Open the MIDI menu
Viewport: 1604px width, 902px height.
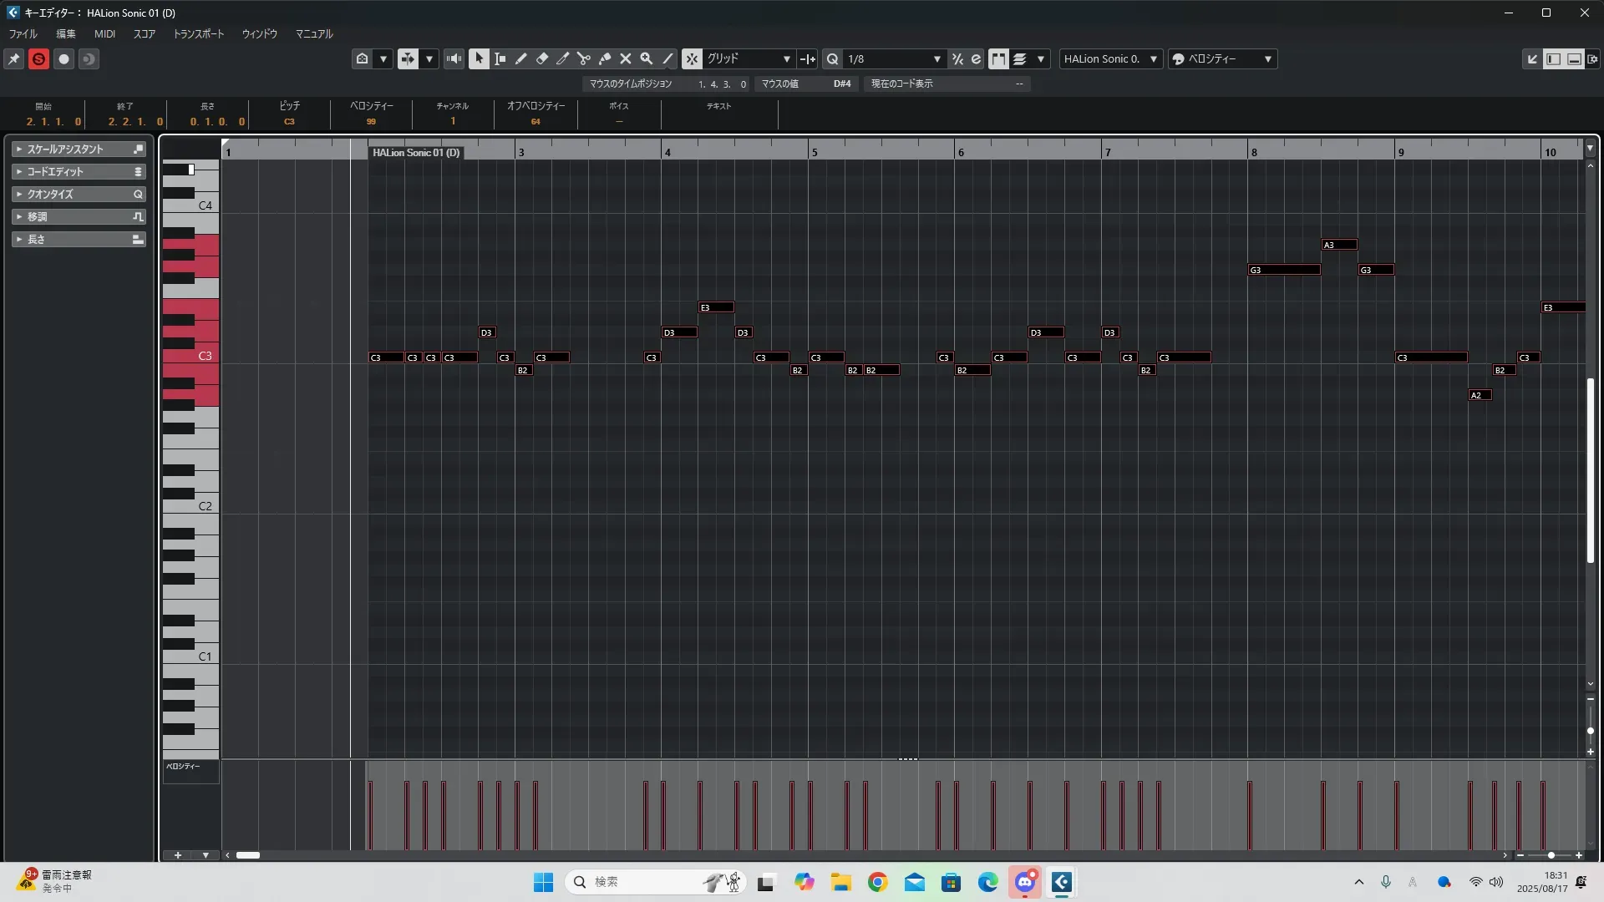tap(104, 34)
